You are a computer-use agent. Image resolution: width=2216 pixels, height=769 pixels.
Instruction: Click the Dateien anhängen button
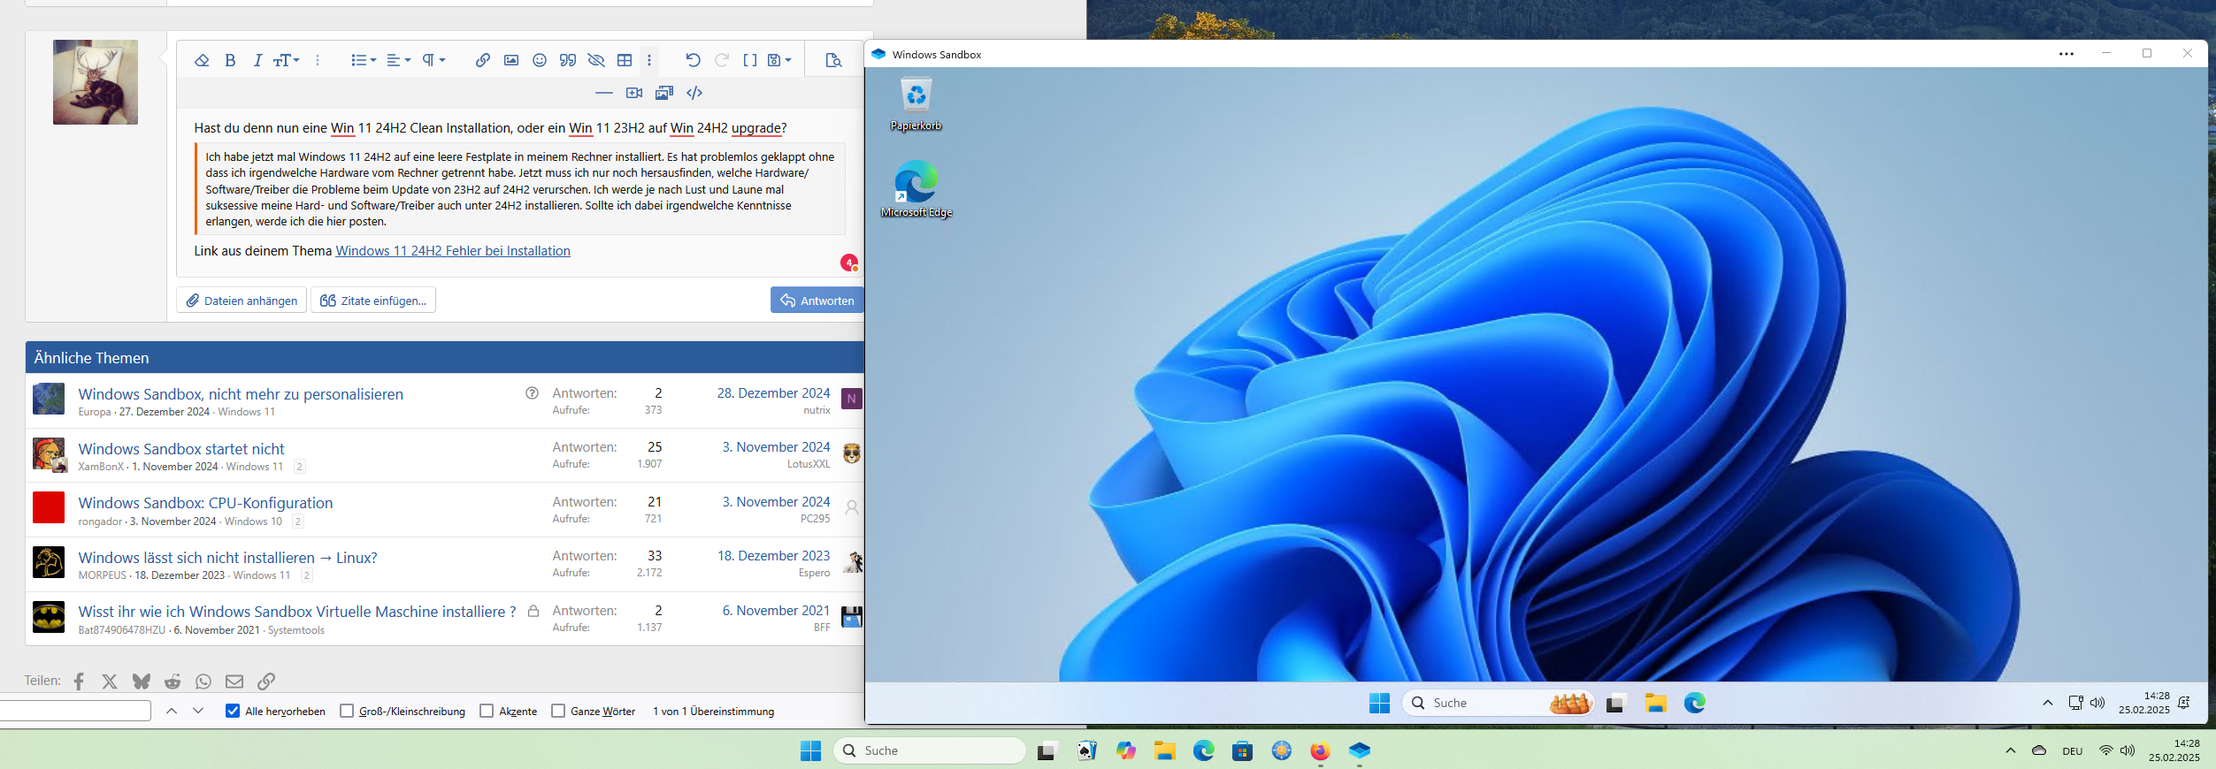tap(242, 301)
